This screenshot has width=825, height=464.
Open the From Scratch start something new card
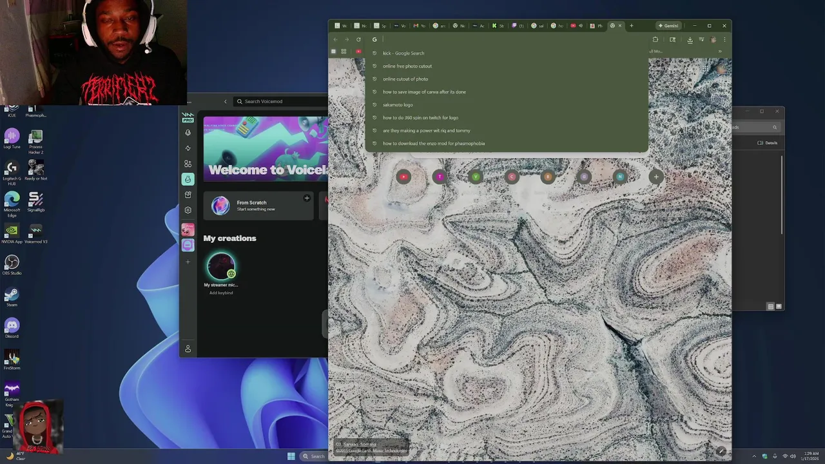[258, 206]
